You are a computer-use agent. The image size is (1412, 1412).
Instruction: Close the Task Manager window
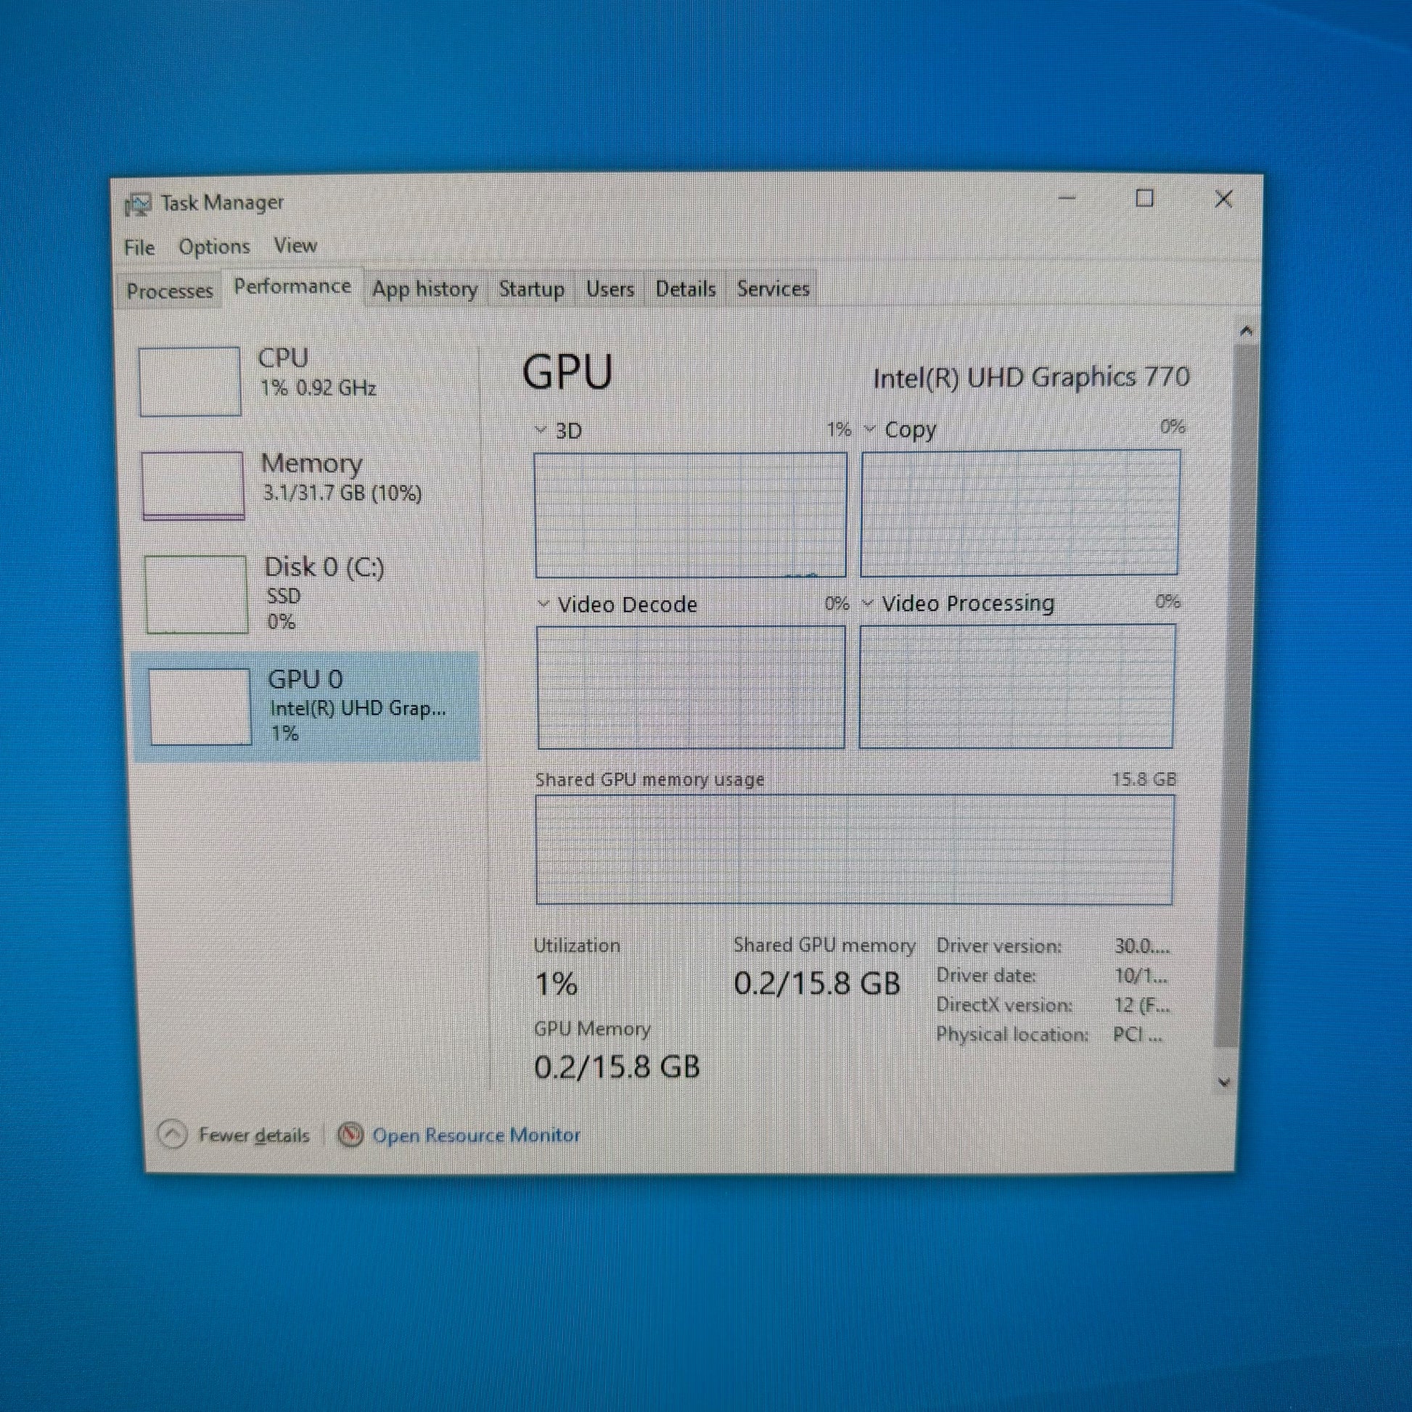pyautogui.click(x=1223, y=199)
